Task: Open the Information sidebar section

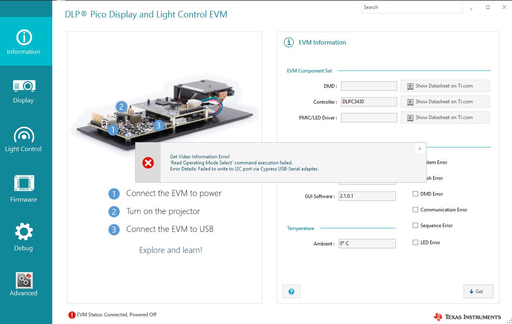Action: [26, 41]
